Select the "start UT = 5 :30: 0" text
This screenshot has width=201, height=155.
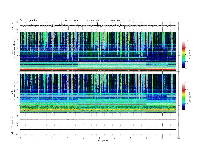pos(123,20)
